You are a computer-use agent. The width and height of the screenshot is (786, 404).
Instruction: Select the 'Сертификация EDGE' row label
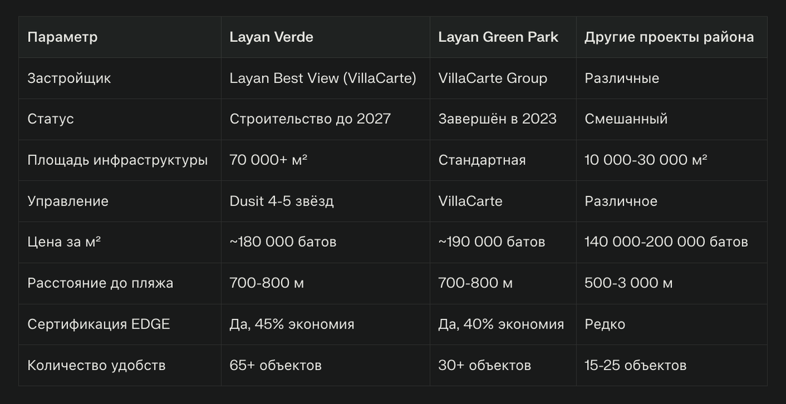click(x=99, y=324)
